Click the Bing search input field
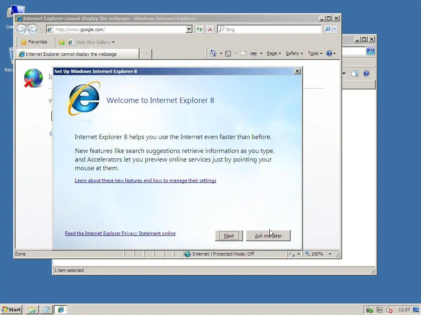 (x=269, y=29)
